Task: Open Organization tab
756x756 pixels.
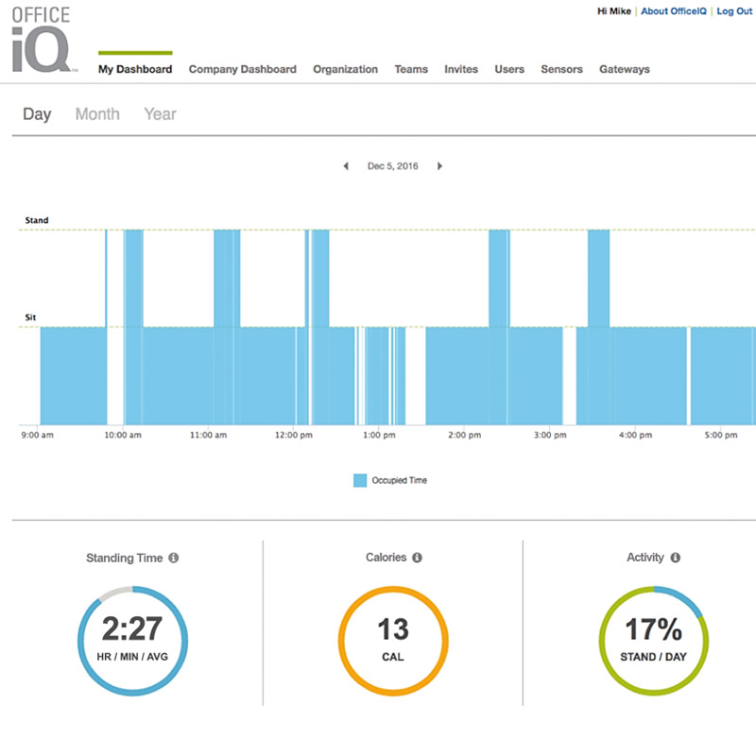Action: tap(345, 69)
